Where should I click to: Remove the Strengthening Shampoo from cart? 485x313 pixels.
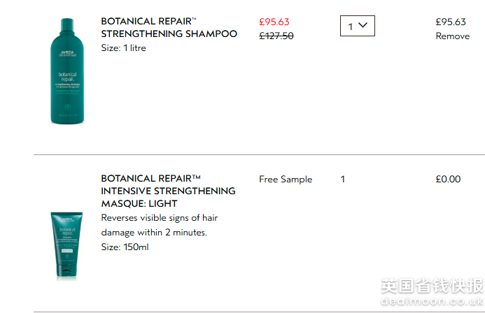click(452, 36)
